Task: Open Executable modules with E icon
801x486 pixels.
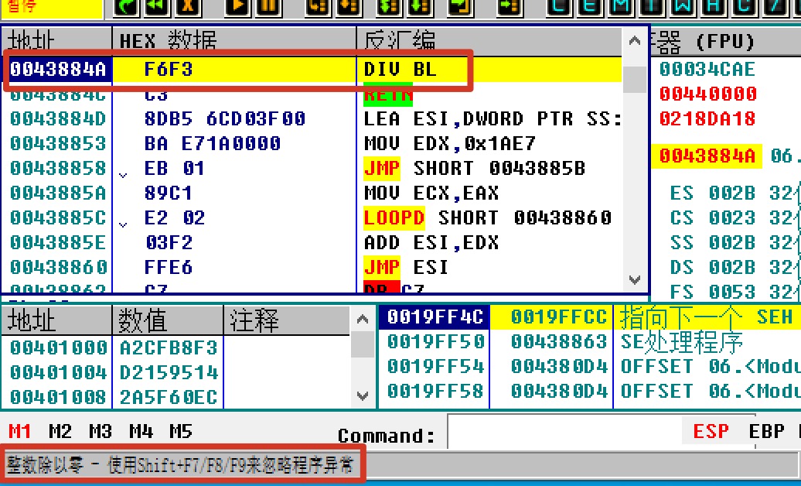Action: pyautogui.click(x=591, y=7)
